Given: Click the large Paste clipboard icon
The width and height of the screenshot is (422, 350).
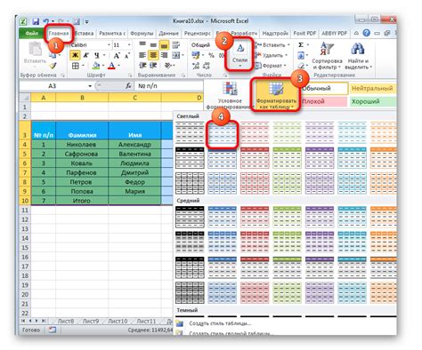Looking at the screenshot, I should tap(36, 49).
